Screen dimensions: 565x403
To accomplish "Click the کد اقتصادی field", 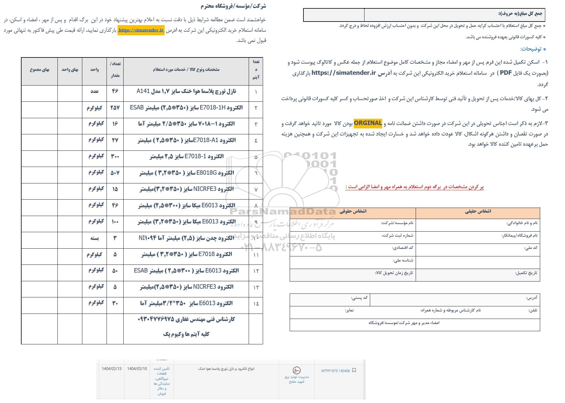I will click(x=353, y=250).
